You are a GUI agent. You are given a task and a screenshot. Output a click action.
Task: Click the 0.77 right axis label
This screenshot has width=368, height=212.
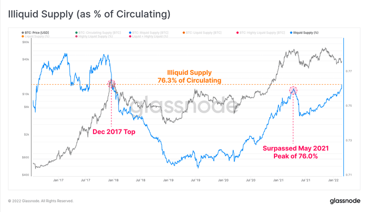(x=349, y=71)
